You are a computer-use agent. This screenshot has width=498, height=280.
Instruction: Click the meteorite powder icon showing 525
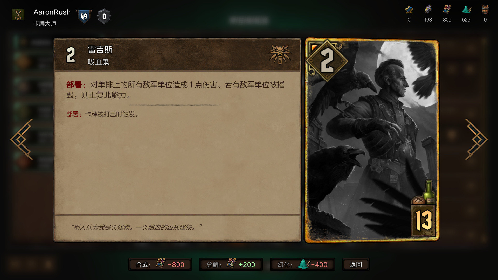coord(466,10)
